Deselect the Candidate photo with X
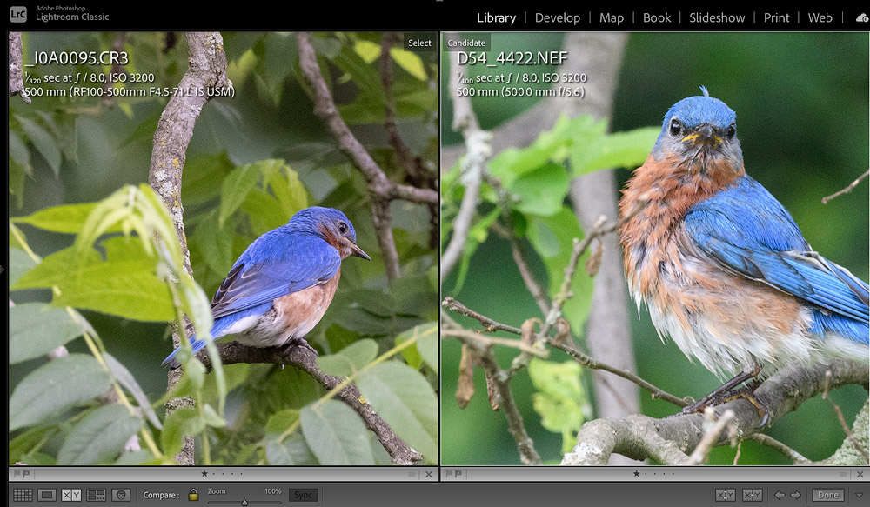 (861, 474)
